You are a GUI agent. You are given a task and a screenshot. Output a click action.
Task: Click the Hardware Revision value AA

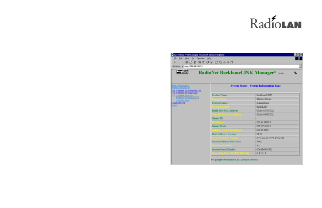click(x=258, y=146)
